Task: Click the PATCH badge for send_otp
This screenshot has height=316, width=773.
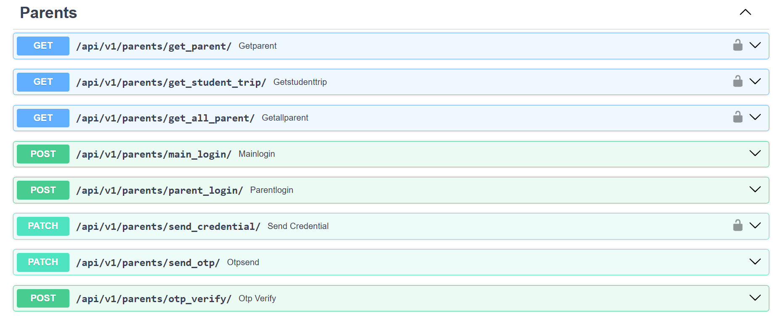Action: pyautogui.click(x=43, y=262)
